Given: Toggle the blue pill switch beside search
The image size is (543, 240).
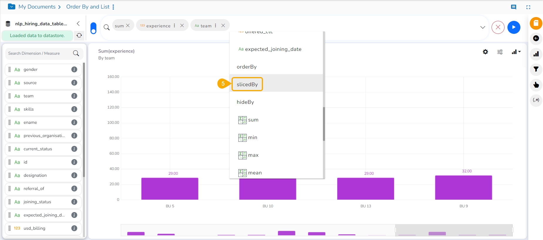Looking at the screenshot, I should [93, 28].
